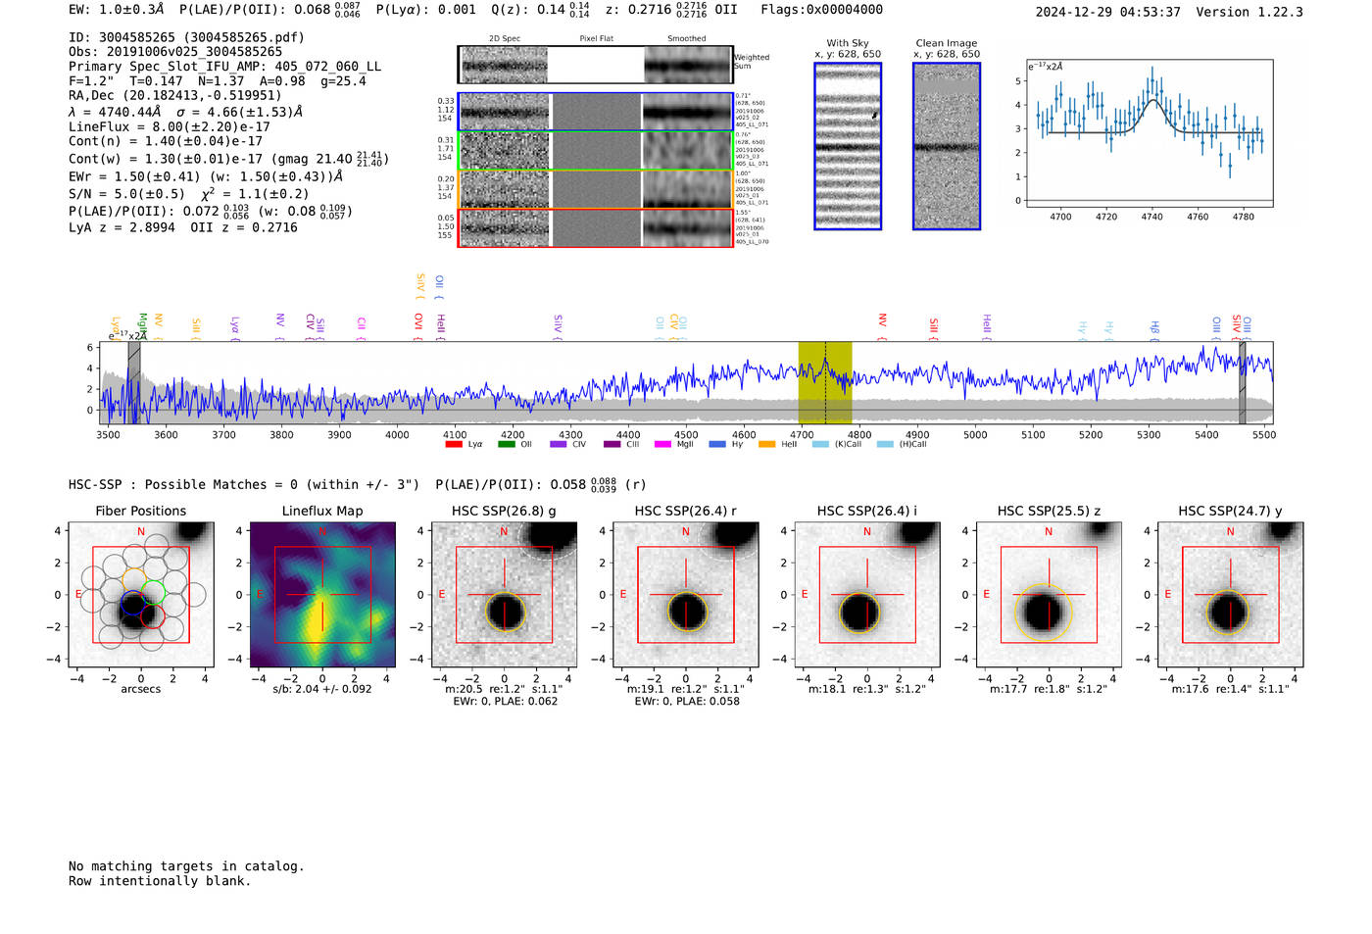The width and height of the screenshot is (1372, 934).
Task: Select the blue-bordered fiber spectrum row
Action: point(595,112)
